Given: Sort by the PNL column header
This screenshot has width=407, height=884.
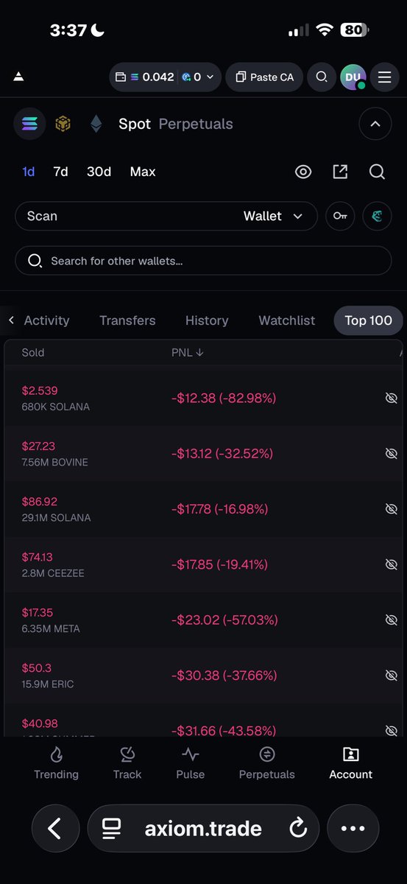Looking at the screenshot, I should tap(188, 353).
